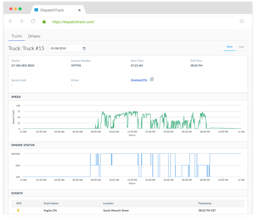Viewport: 256px width, 219px height.
Task: Switch to the Trucks tab
Action: pos(17,36)
